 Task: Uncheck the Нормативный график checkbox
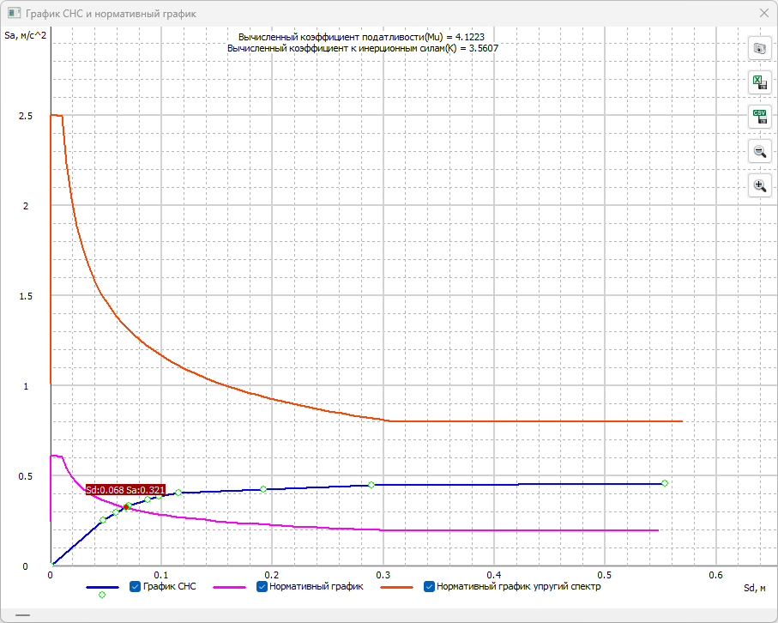pos(262,587)
